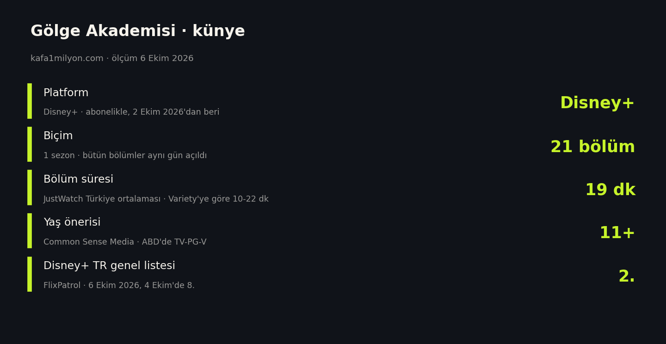Click the FlixPatrol ranking note
Viewport: 666px width, 344px height.
[x=119, y=286]
